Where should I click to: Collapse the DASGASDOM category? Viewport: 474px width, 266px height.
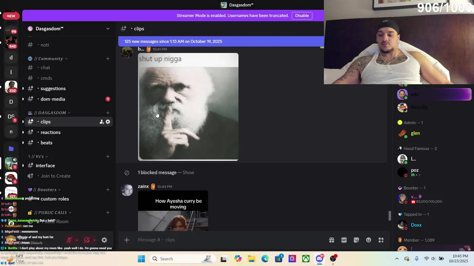[x=50, y=113]
